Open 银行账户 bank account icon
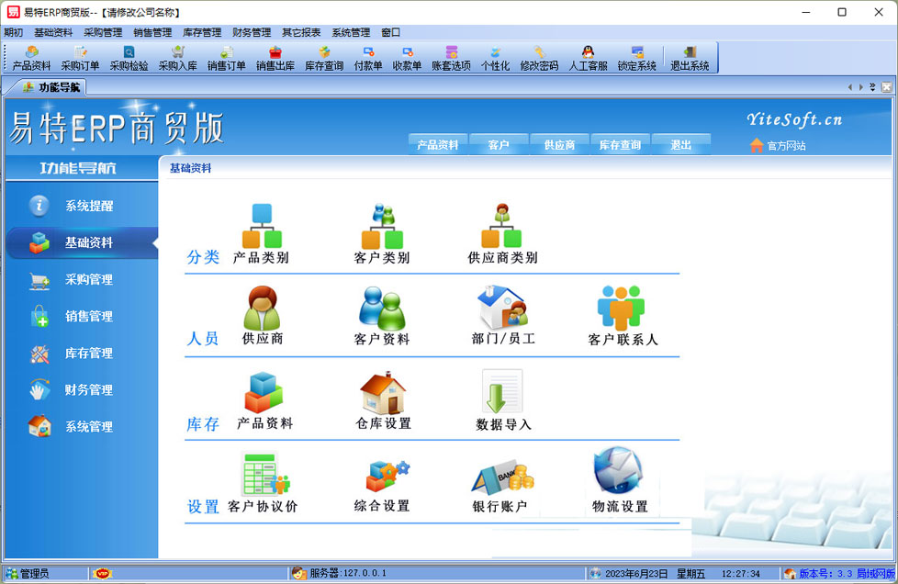This screenshot has height=584, width=898. point(502,477)
